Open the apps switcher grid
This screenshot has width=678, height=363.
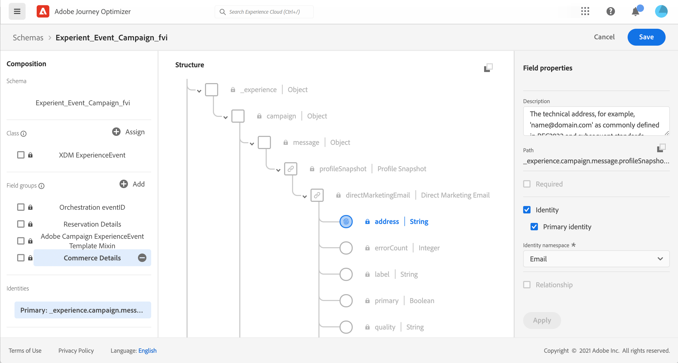(x=585, y=11)
